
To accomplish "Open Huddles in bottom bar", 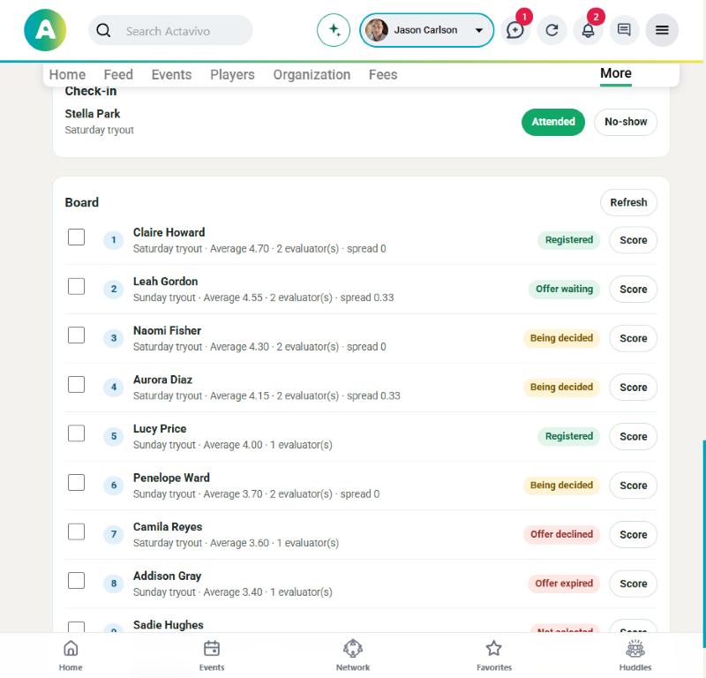I will click(635, 655).
